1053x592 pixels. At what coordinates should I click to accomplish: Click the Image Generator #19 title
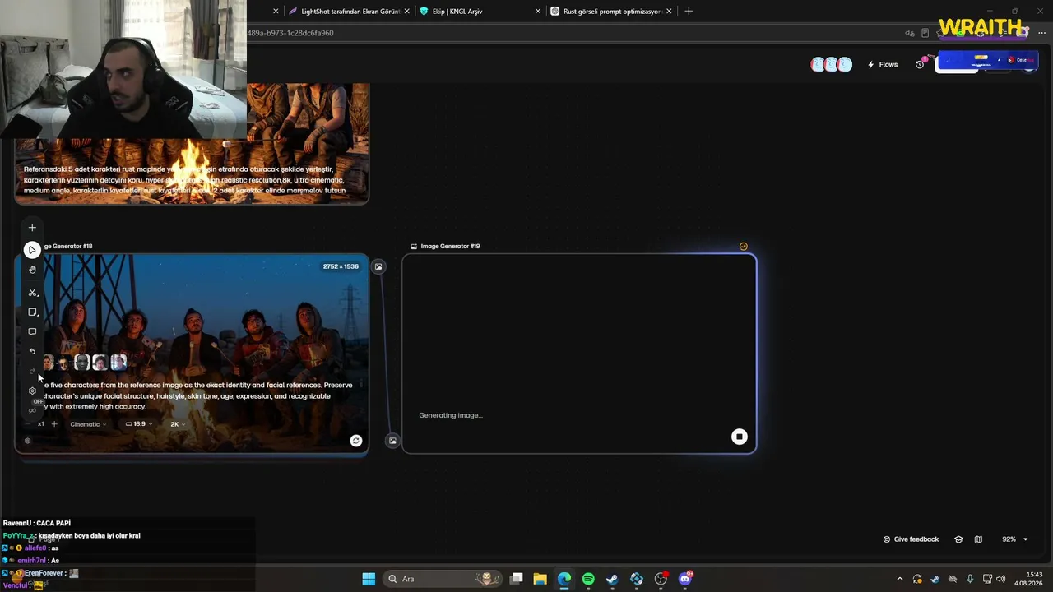(450, 246)
